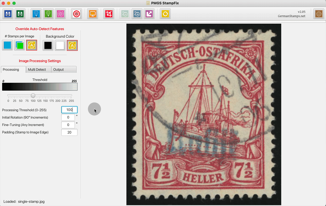This screenshot has height=206, width=326.
Task: Click the pink gear reset settings icon
Action: pyautogui.click(x=61, y=14)
